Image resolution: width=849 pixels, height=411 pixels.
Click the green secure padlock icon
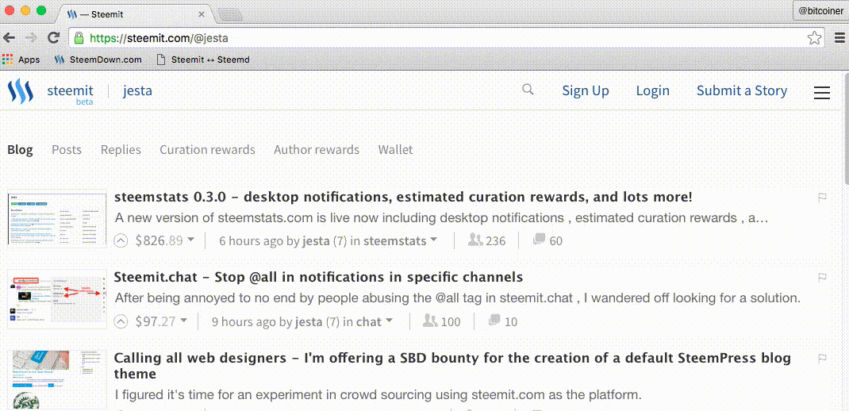pos(79,38)
